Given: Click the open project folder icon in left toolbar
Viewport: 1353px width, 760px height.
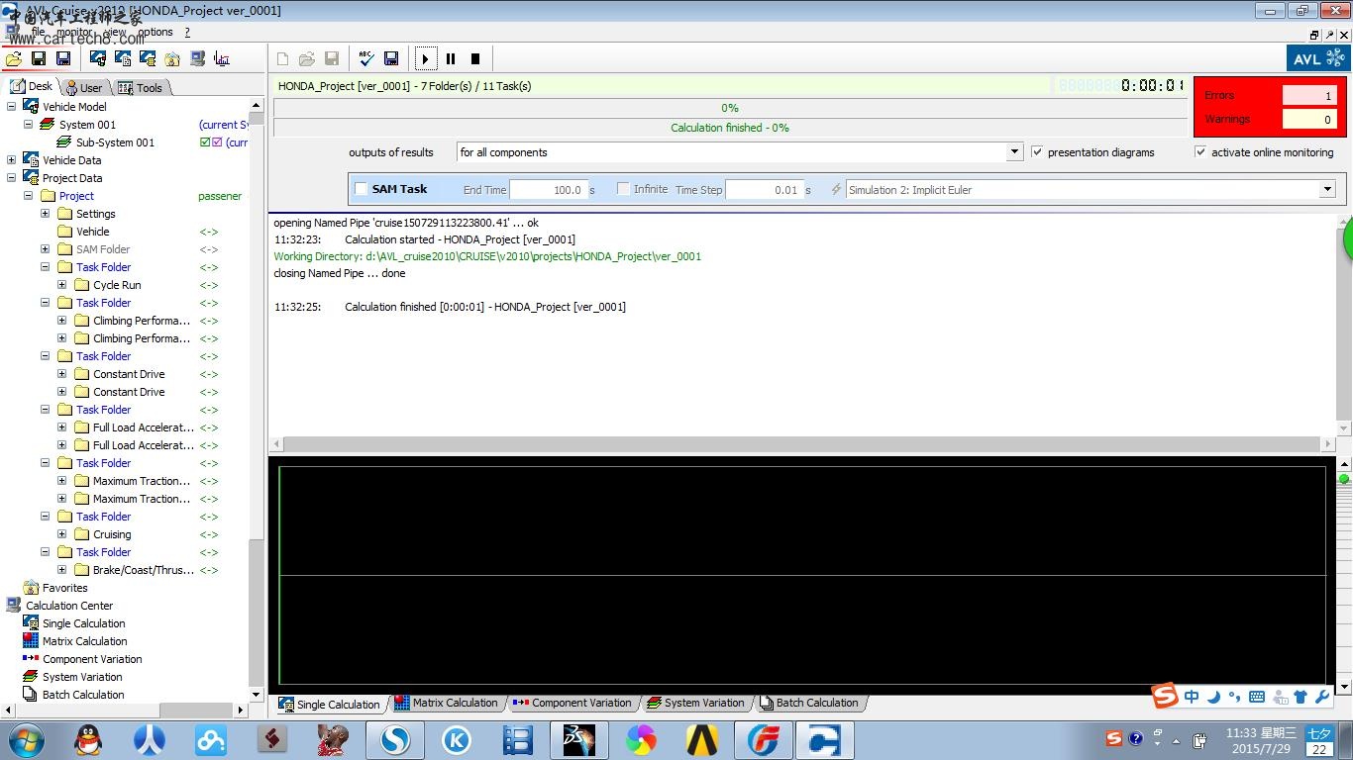Looking at the screenshot, I should click(x=14, y=59).
